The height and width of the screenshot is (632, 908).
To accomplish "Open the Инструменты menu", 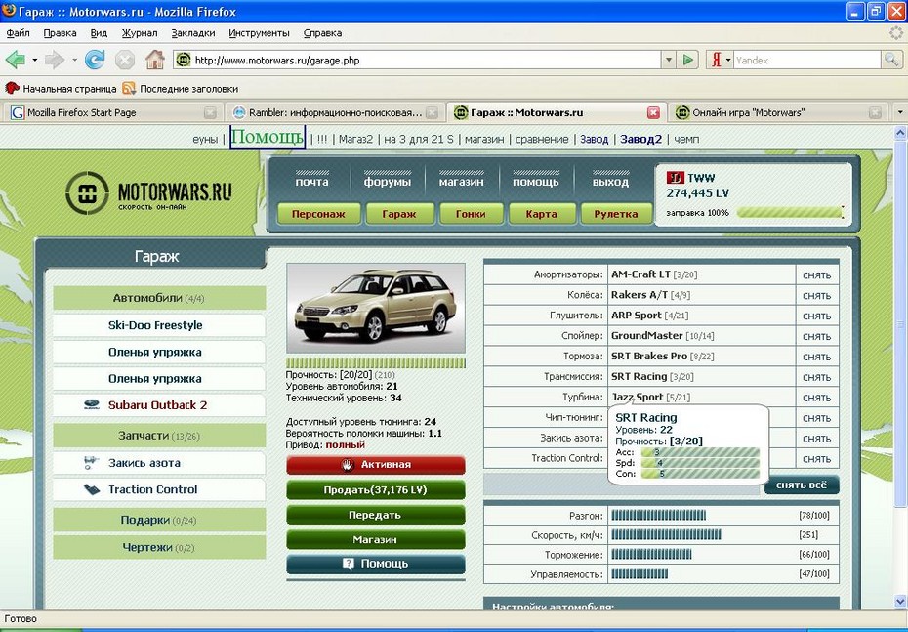I will 259,33.
